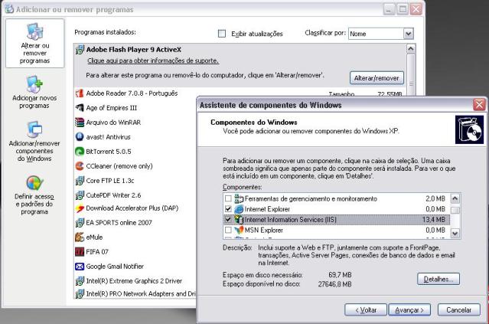The height and width of the screenshot is (324, 489).
Task: Click the Alterar/remover button
Action: [376, 78]
